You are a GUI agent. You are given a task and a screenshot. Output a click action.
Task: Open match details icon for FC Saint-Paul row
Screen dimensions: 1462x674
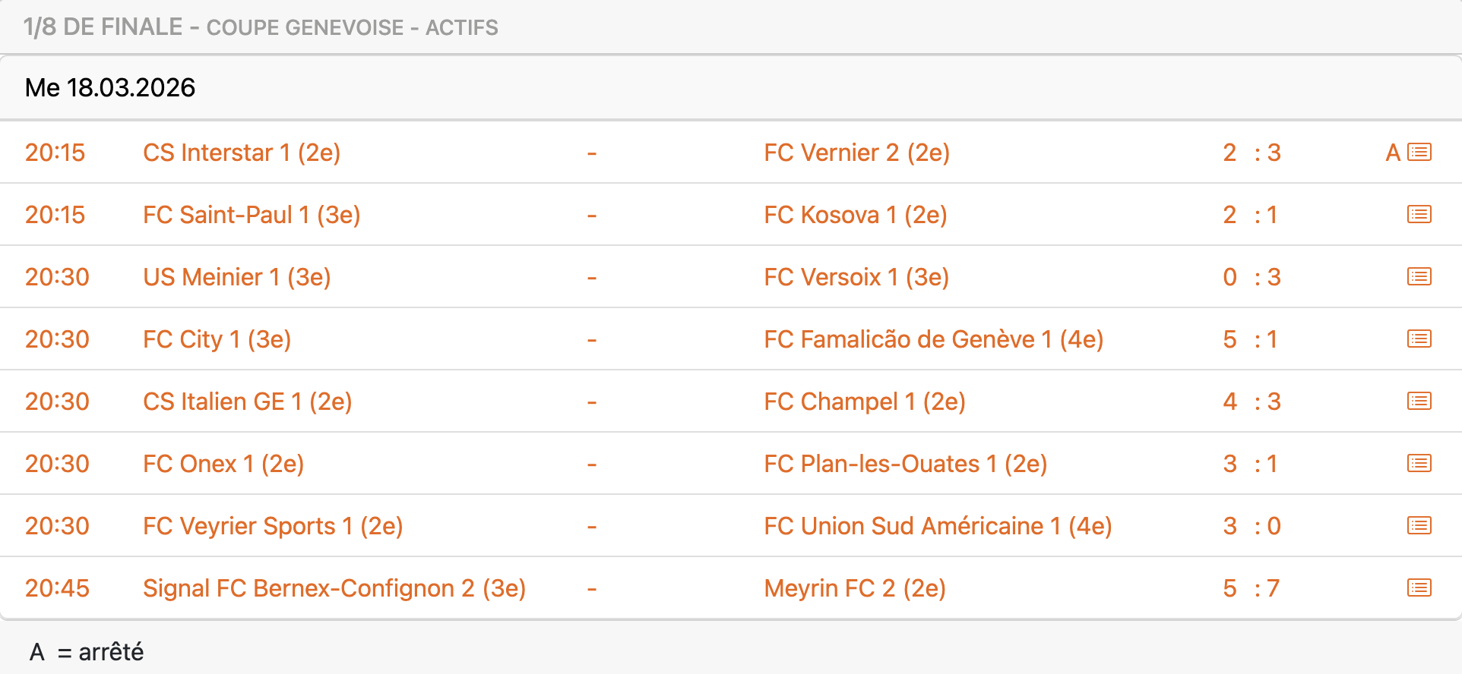click(1419, 215)
